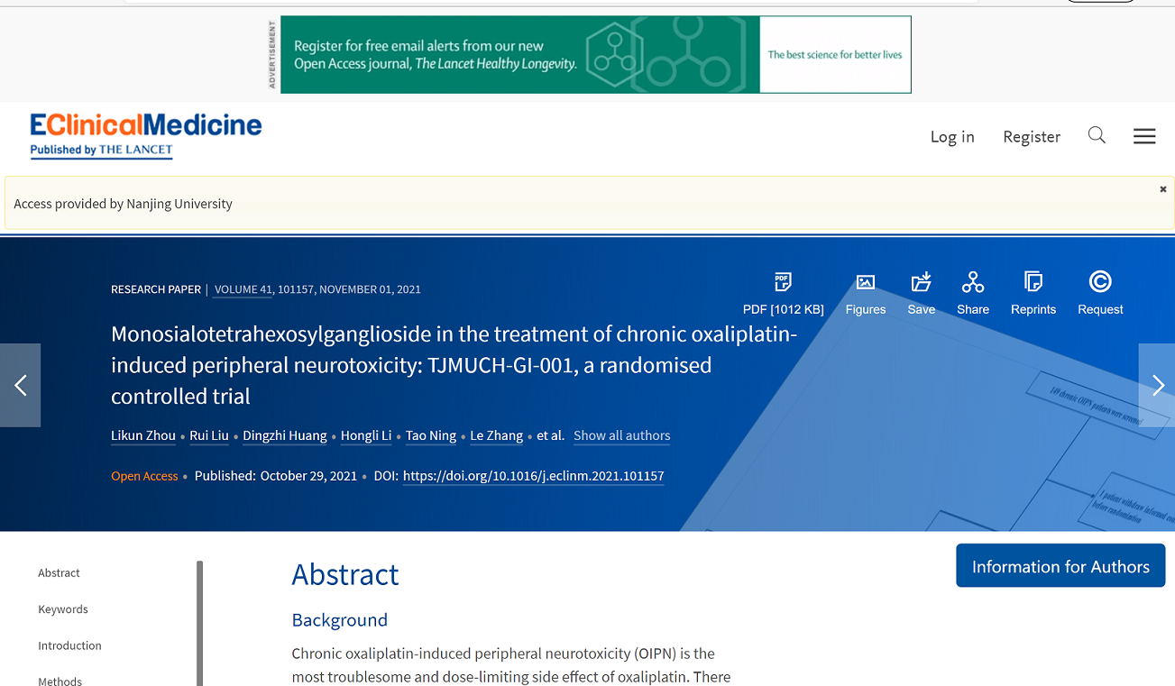Open author Le Zhang
This screenshot has width=1175, height=686.
pos(497,435)
